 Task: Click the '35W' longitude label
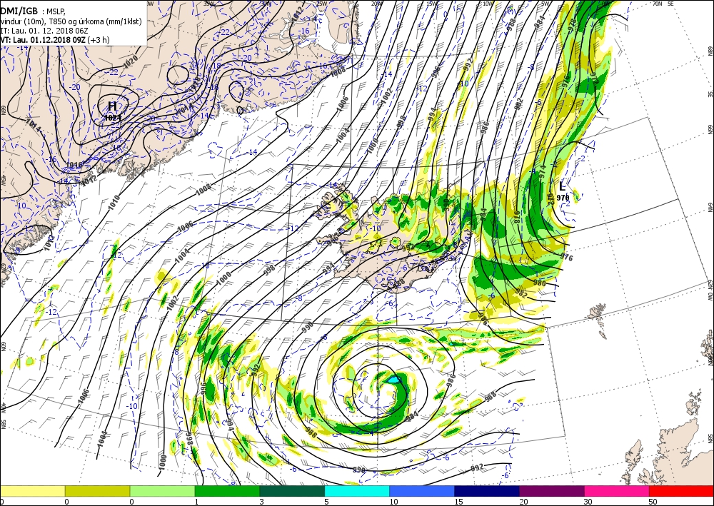(209, 3)
